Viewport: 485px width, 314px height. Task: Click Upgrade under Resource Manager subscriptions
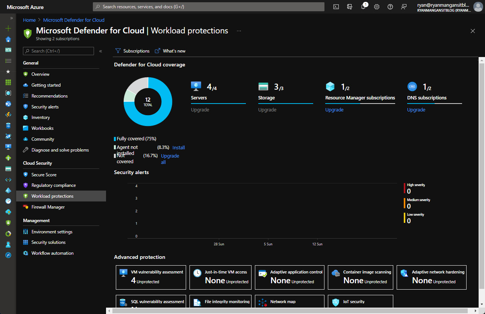click(334, 110)
